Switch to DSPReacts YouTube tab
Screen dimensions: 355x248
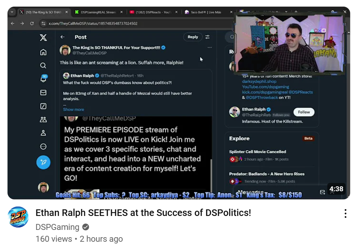(150, 12)
